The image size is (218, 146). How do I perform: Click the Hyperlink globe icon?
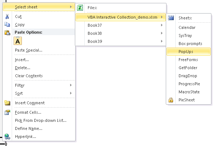click(7, 136)
